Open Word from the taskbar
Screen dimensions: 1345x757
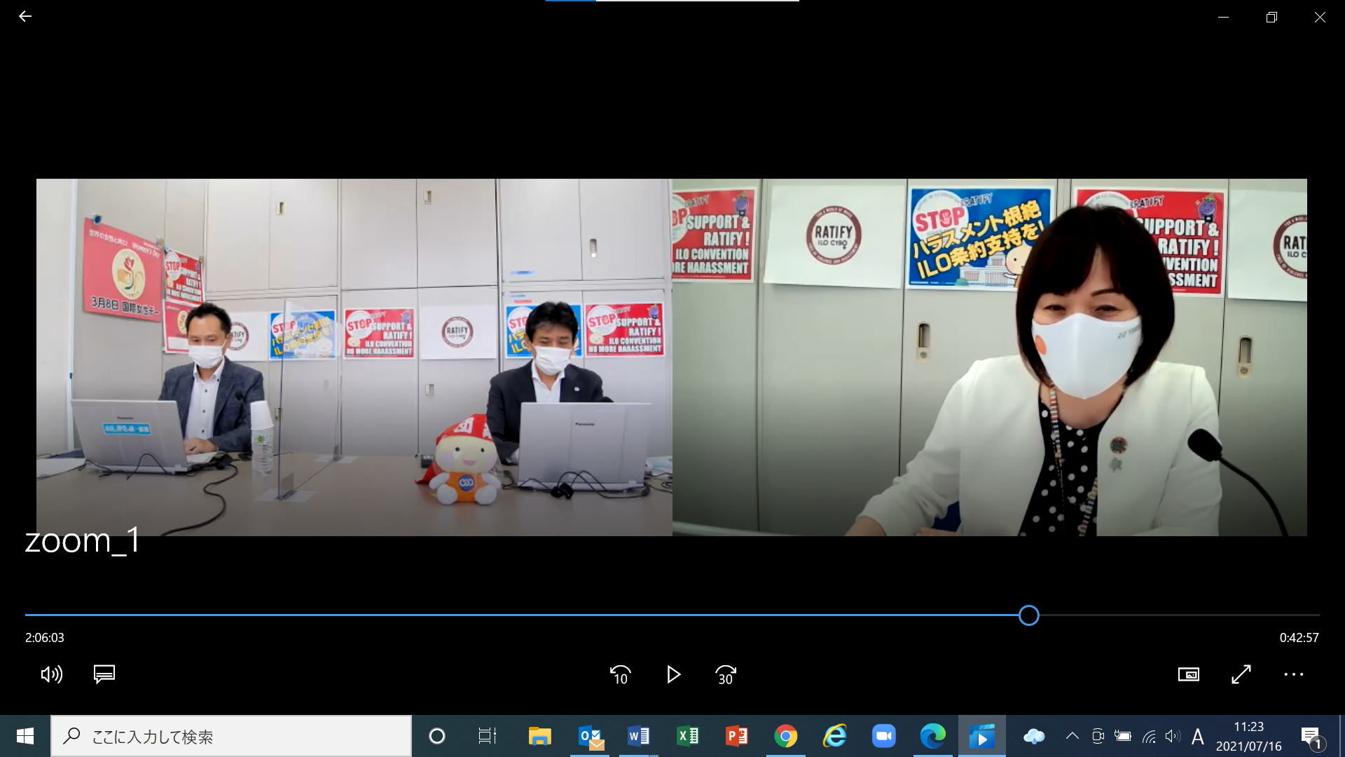(x=639, y=736)
